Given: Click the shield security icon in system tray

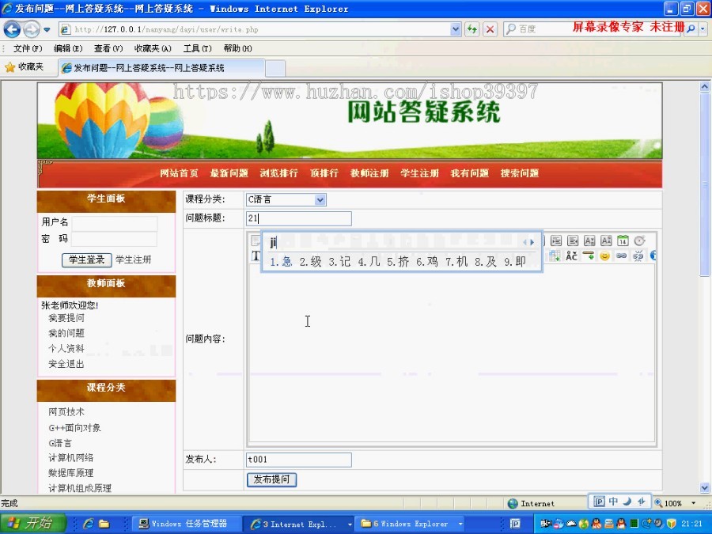Looking at the screenshot, I should click(x=672, y=524).
